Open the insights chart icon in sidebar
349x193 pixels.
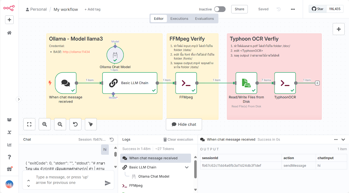(9, 145)
